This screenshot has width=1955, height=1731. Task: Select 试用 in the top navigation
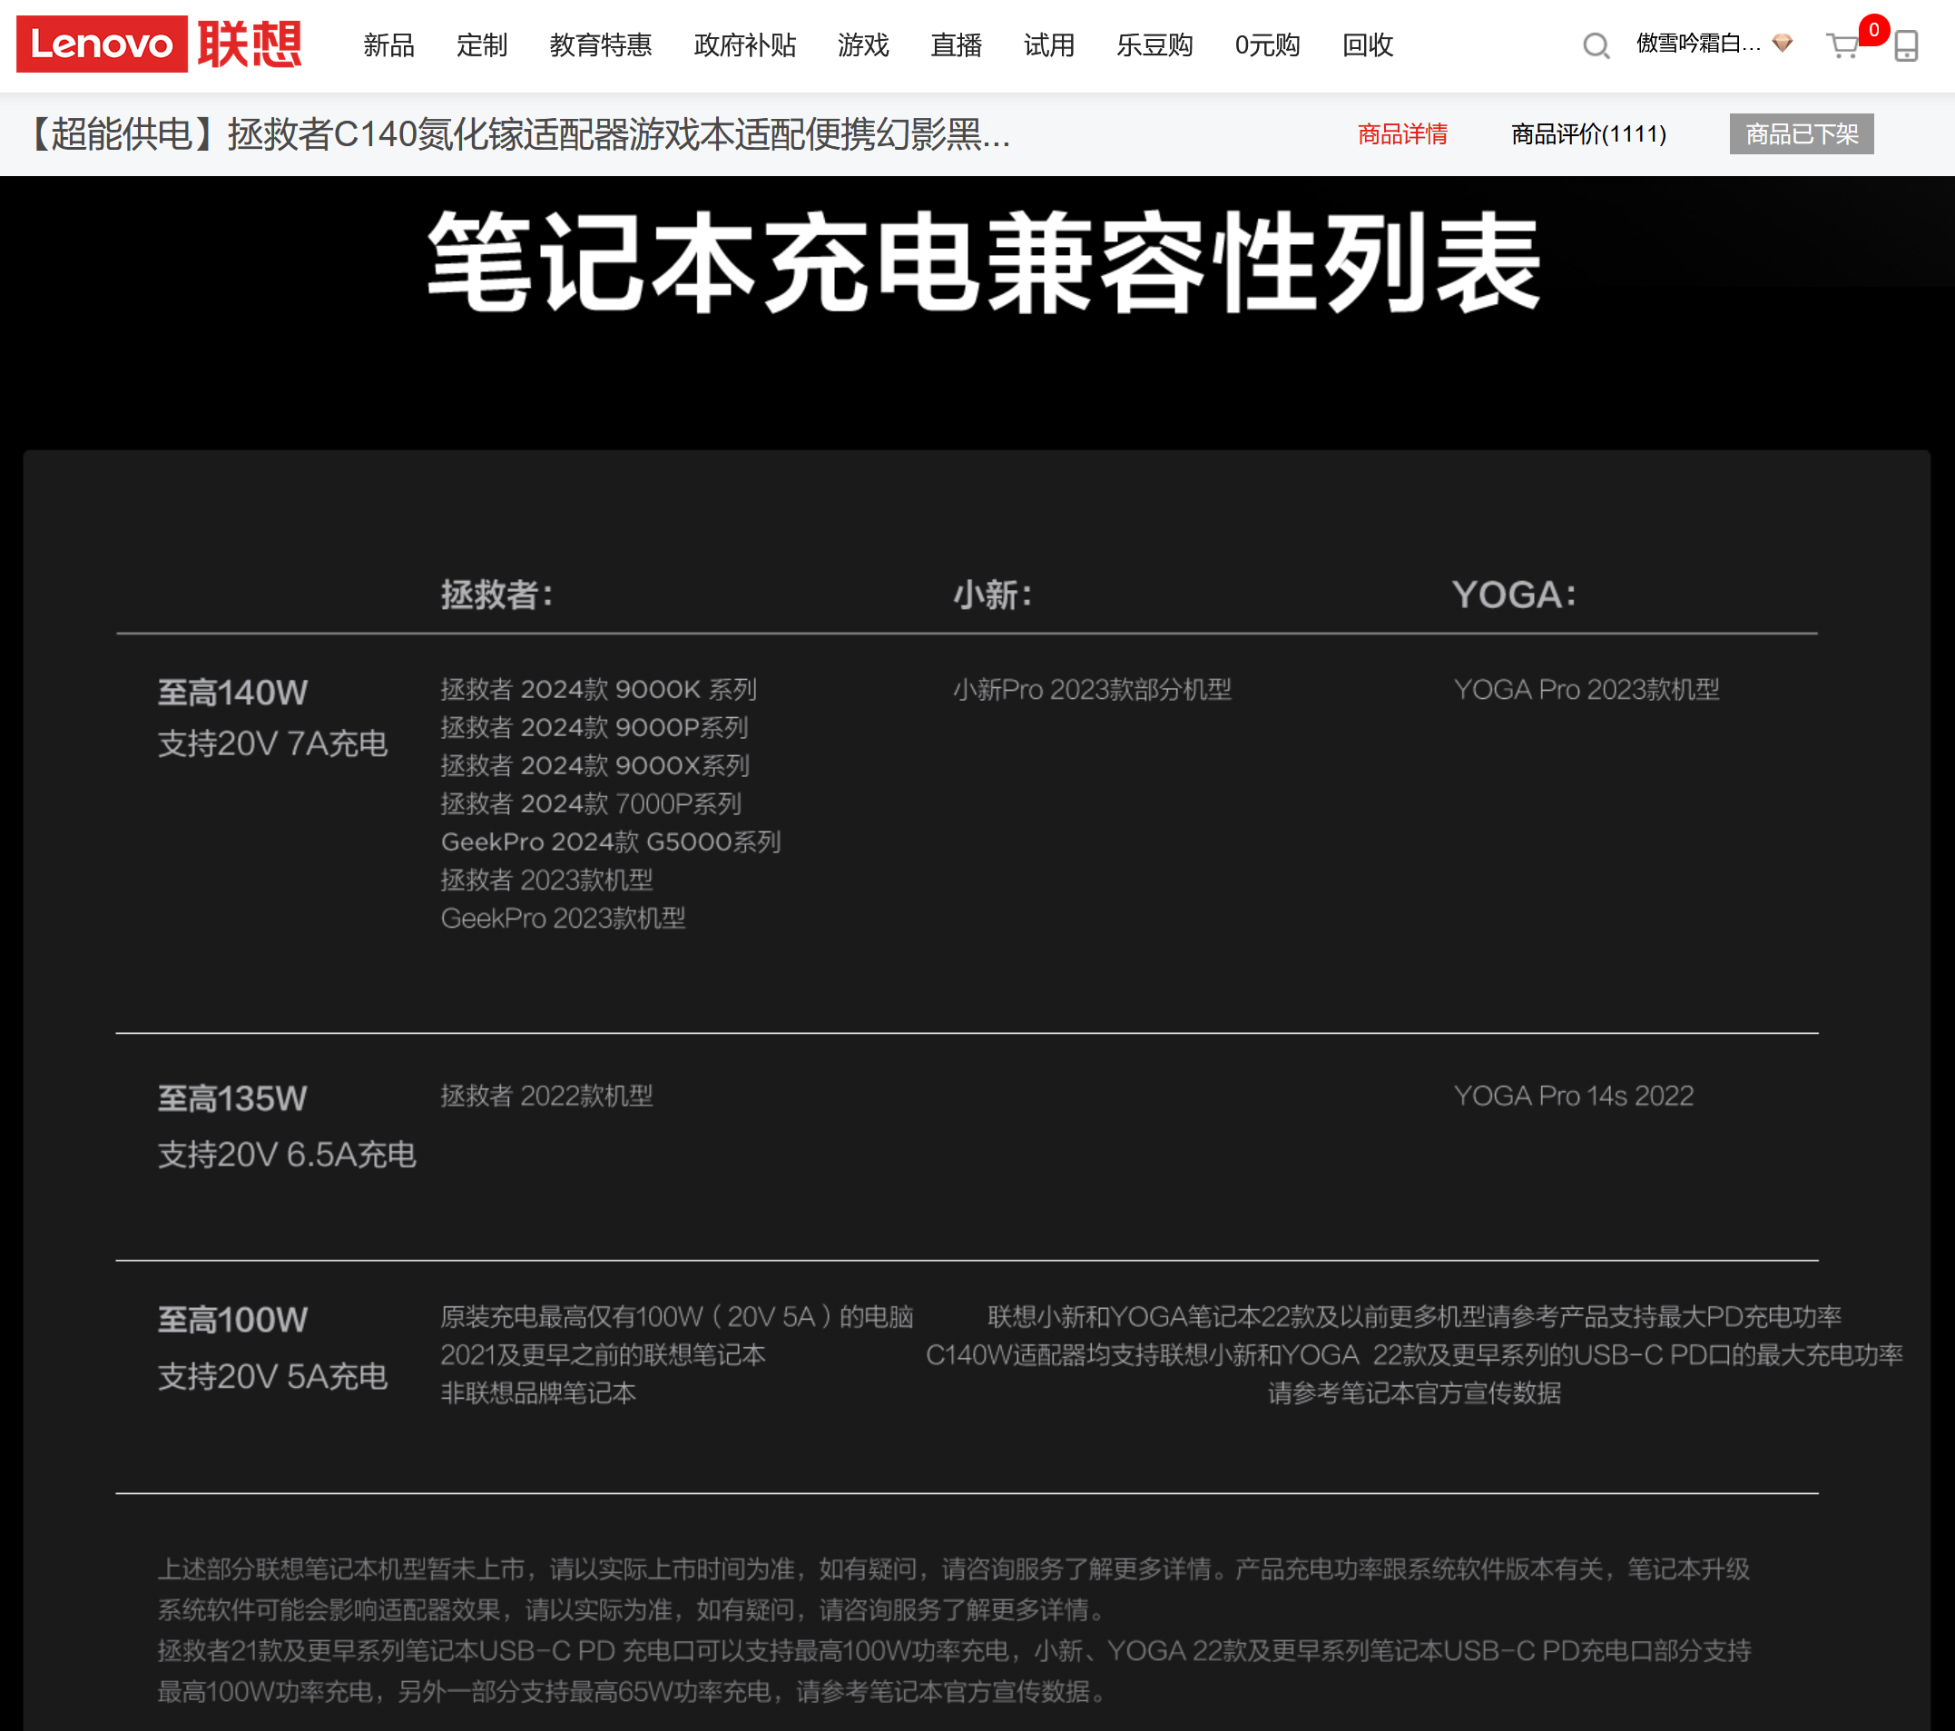tap(1049, 45)
